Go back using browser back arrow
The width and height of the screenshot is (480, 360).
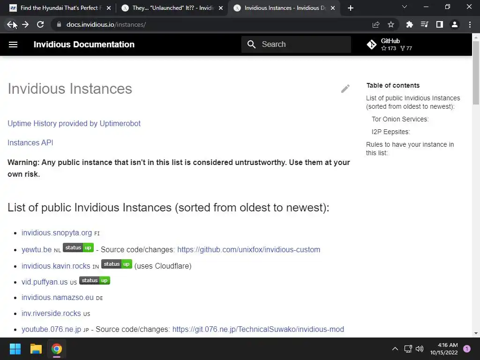point(10,24)
